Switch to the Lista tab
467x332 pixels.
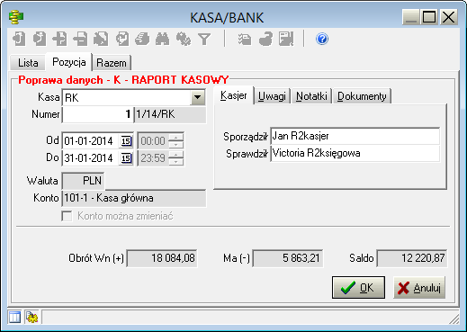click(x=28, y=63)
